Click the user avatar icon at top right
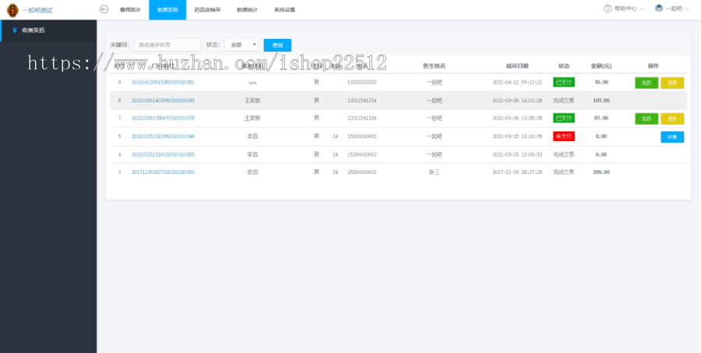 [x=659, y=9]
